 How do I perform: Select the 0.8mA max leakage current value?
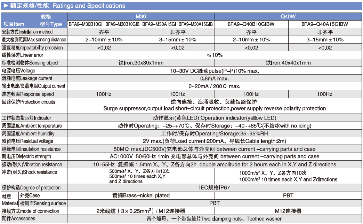[215, 78]
